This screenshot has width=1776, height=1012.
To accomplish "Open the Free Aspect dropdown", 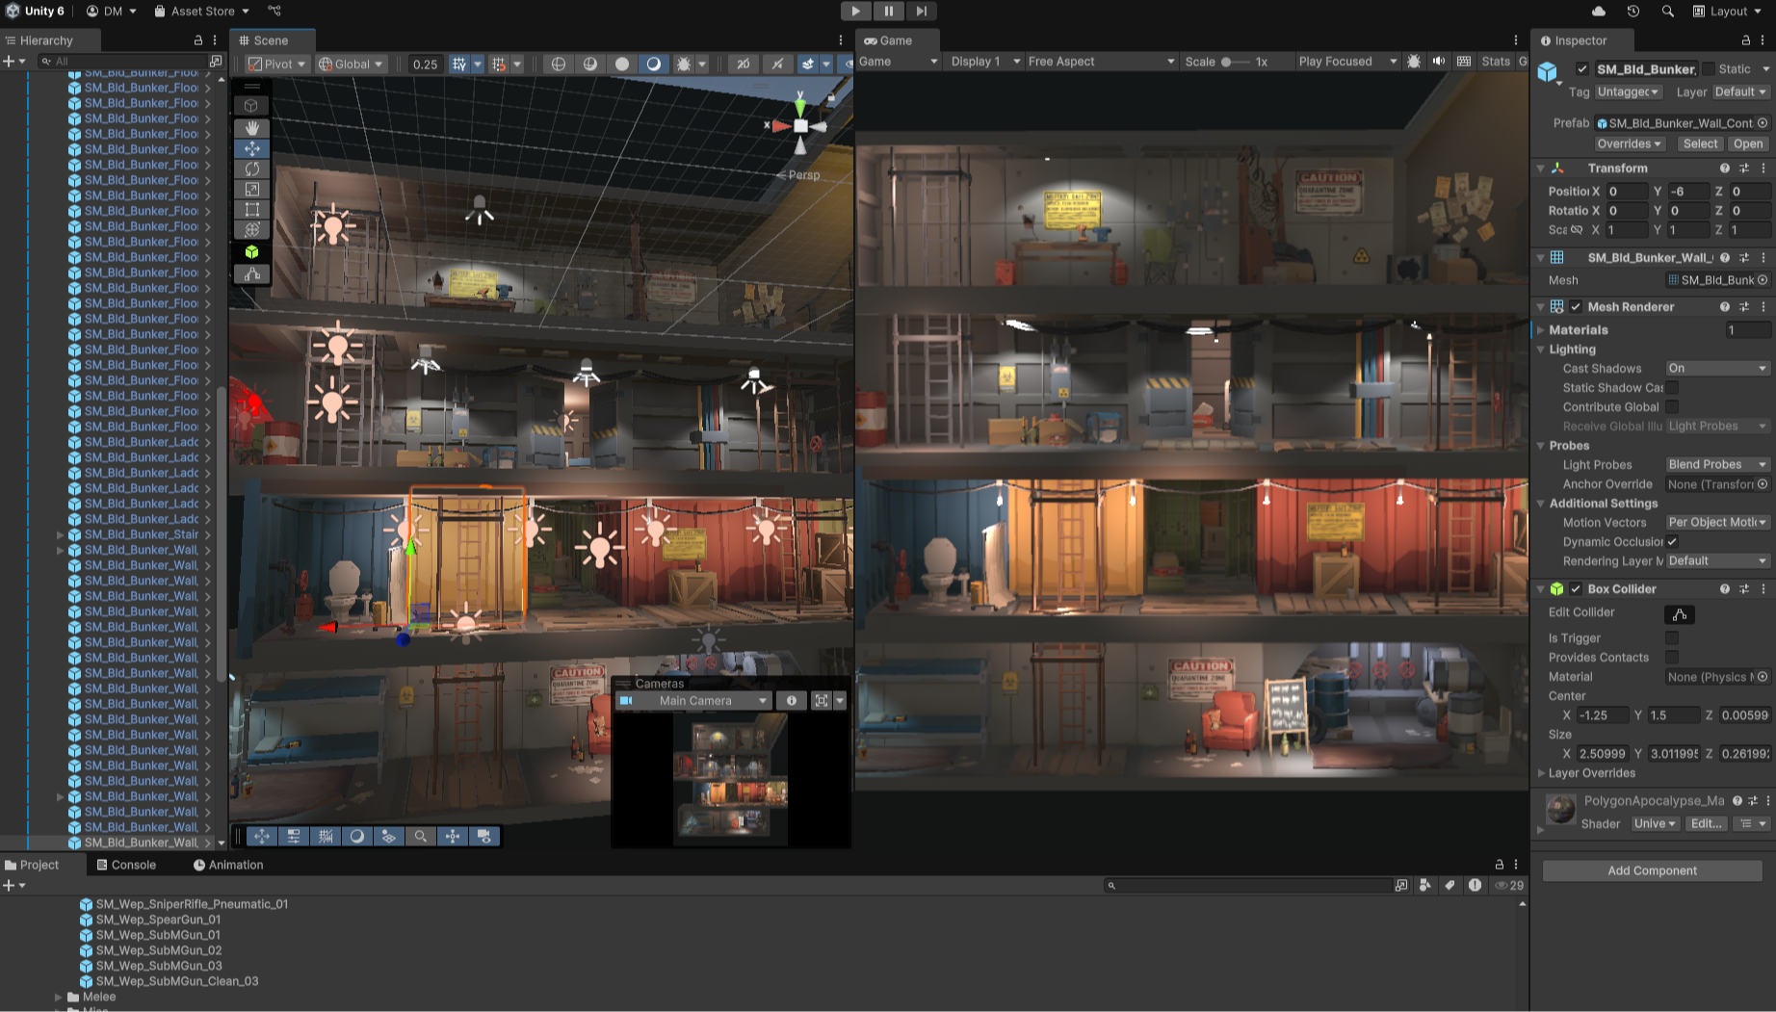I will pos(1102,61).
